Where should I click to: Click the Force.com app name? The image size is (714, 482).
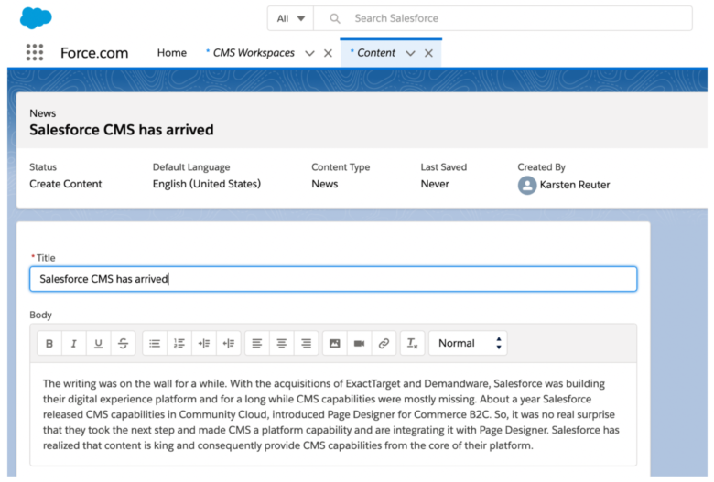coord(94,53)
